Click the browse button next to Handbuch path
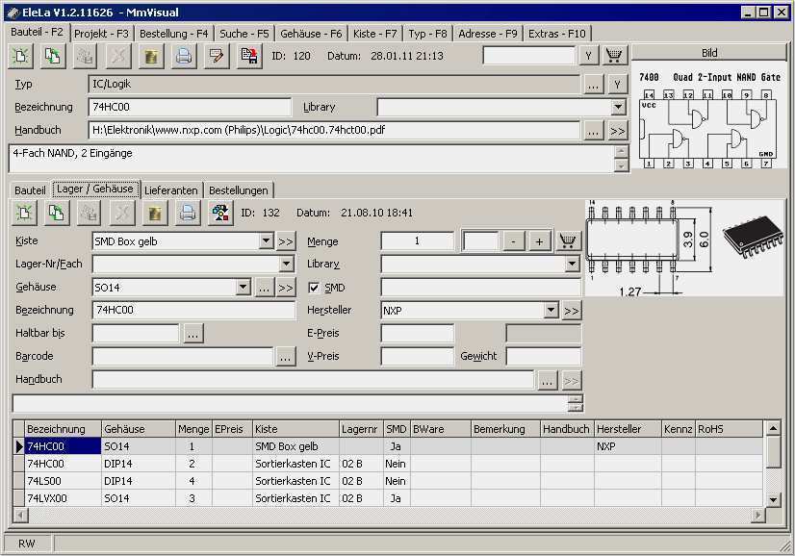This screenshot has height=556, width=795. coord(594,130)
